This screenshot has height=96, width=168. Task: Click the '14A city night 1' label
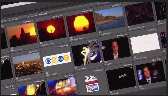(17, 50)
